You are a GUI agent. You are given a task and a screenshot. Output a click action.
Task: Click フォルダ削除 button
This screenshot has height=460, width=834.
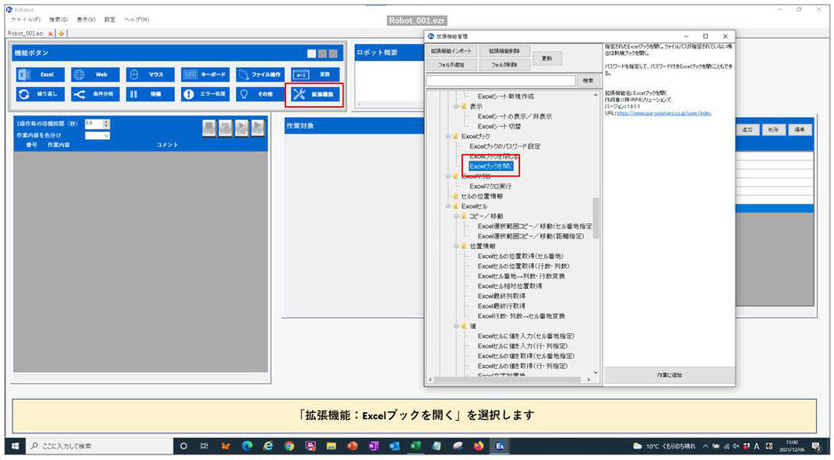tap(504, 65)
